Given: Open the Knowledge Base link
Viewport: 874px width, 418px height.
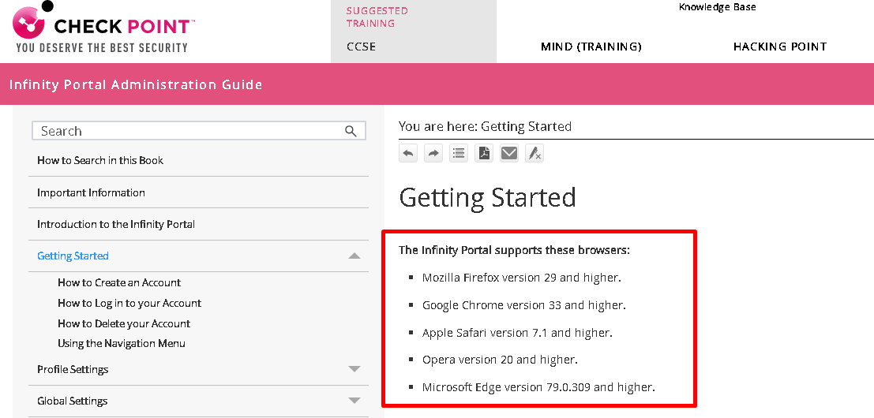Looking at the screenshot, I should click(717, 7).
